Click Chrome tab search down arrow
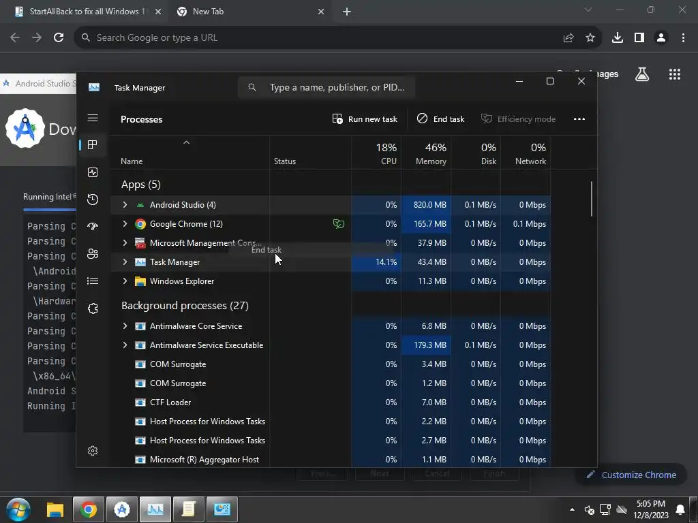 coord(588,10)
